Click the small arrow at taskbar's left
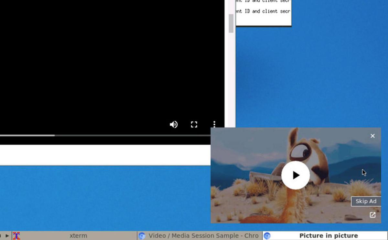Viewport: 388px width, 240px height. (7, 236)
